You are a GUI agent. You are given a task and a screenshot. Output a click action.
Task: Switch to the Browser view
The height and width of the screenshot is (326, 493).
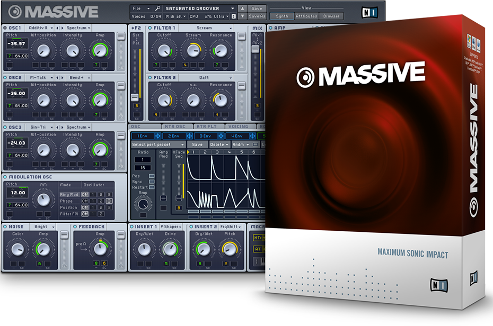pyautogui.click(x=331, y=16)
